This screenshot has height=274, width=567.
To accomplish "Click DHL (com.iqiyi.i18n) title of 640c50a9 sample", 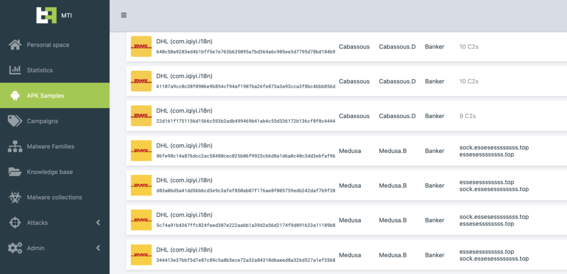I will coord(184,42).
